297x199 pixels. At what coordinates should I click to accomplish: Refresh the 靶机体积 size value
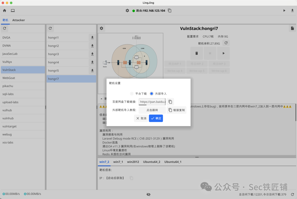[226, 43]
